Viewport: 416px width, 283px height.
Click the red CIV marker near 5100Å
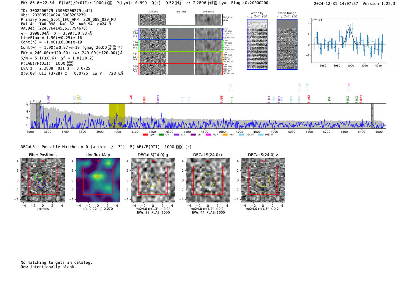[x=308, y=99]
